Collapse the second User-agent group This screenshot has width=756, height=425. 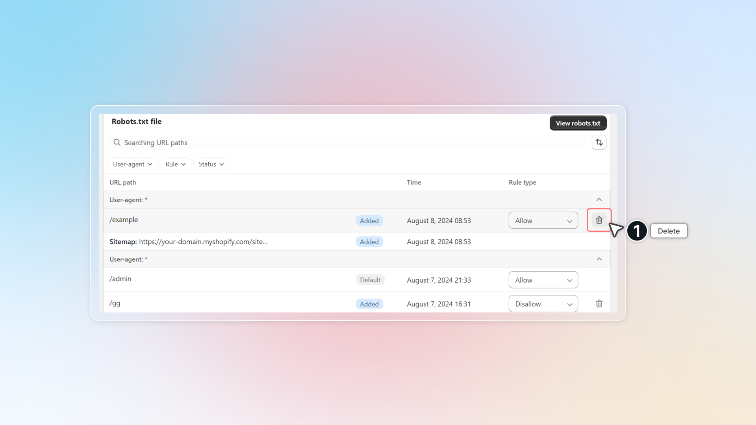[x=599, y=259]
